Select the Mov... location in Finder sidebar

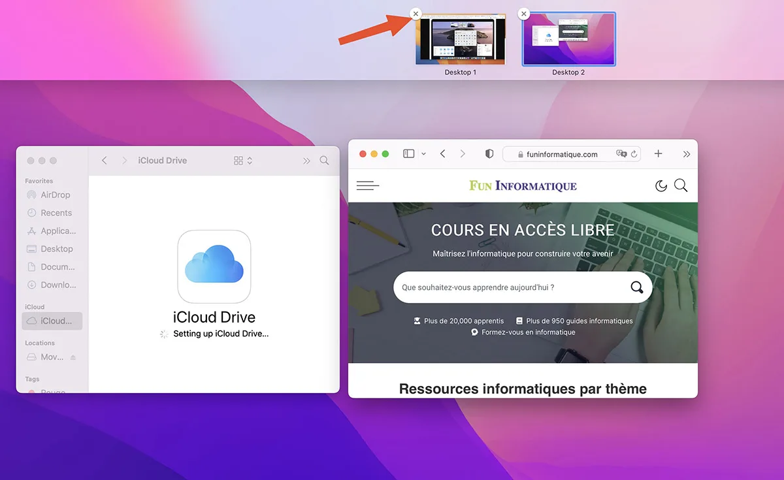46,357
